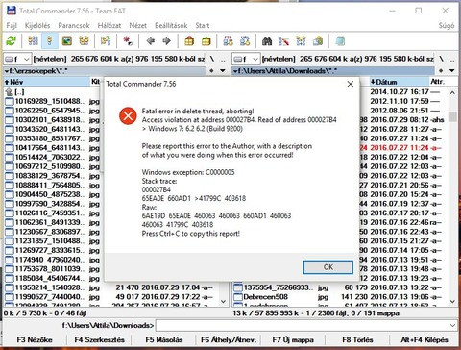Switch to brief file list view icon
This screenshot has width=461, height=350.
(x=33, y=41)
